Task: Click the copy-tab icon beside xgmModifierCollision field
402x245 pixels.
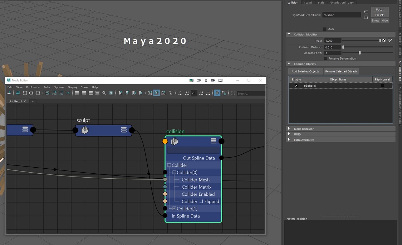Action: tap(366, 12)
